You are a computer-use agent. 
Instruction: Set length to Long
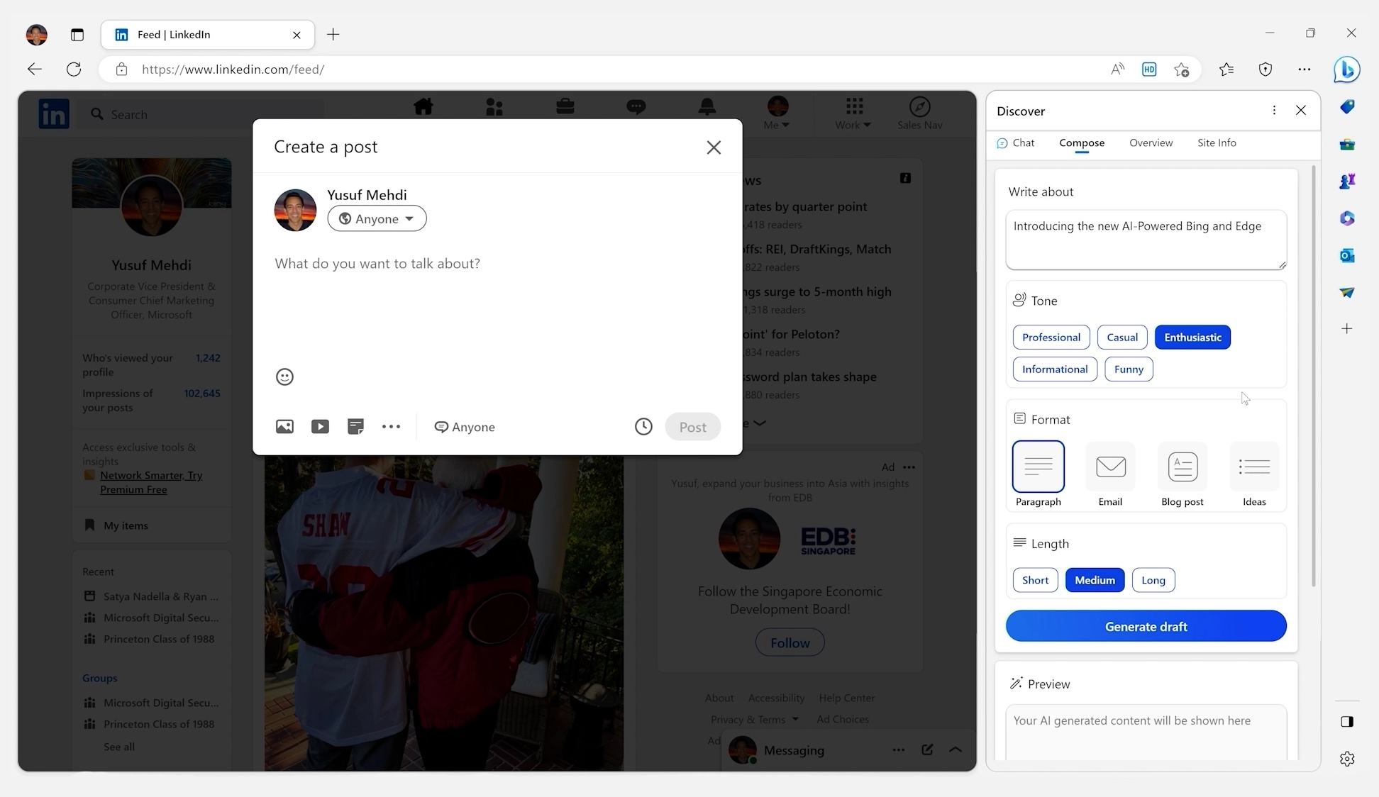1153,580
